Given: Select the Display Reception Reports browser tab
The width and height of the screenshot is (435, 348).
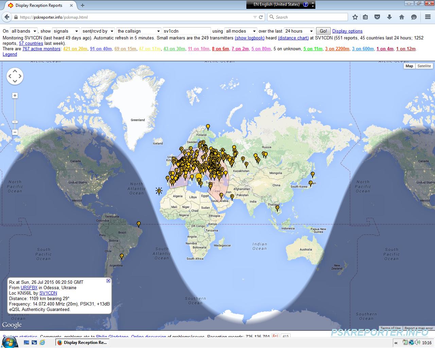Looking at the screenshot, I should tap(39, 5).
